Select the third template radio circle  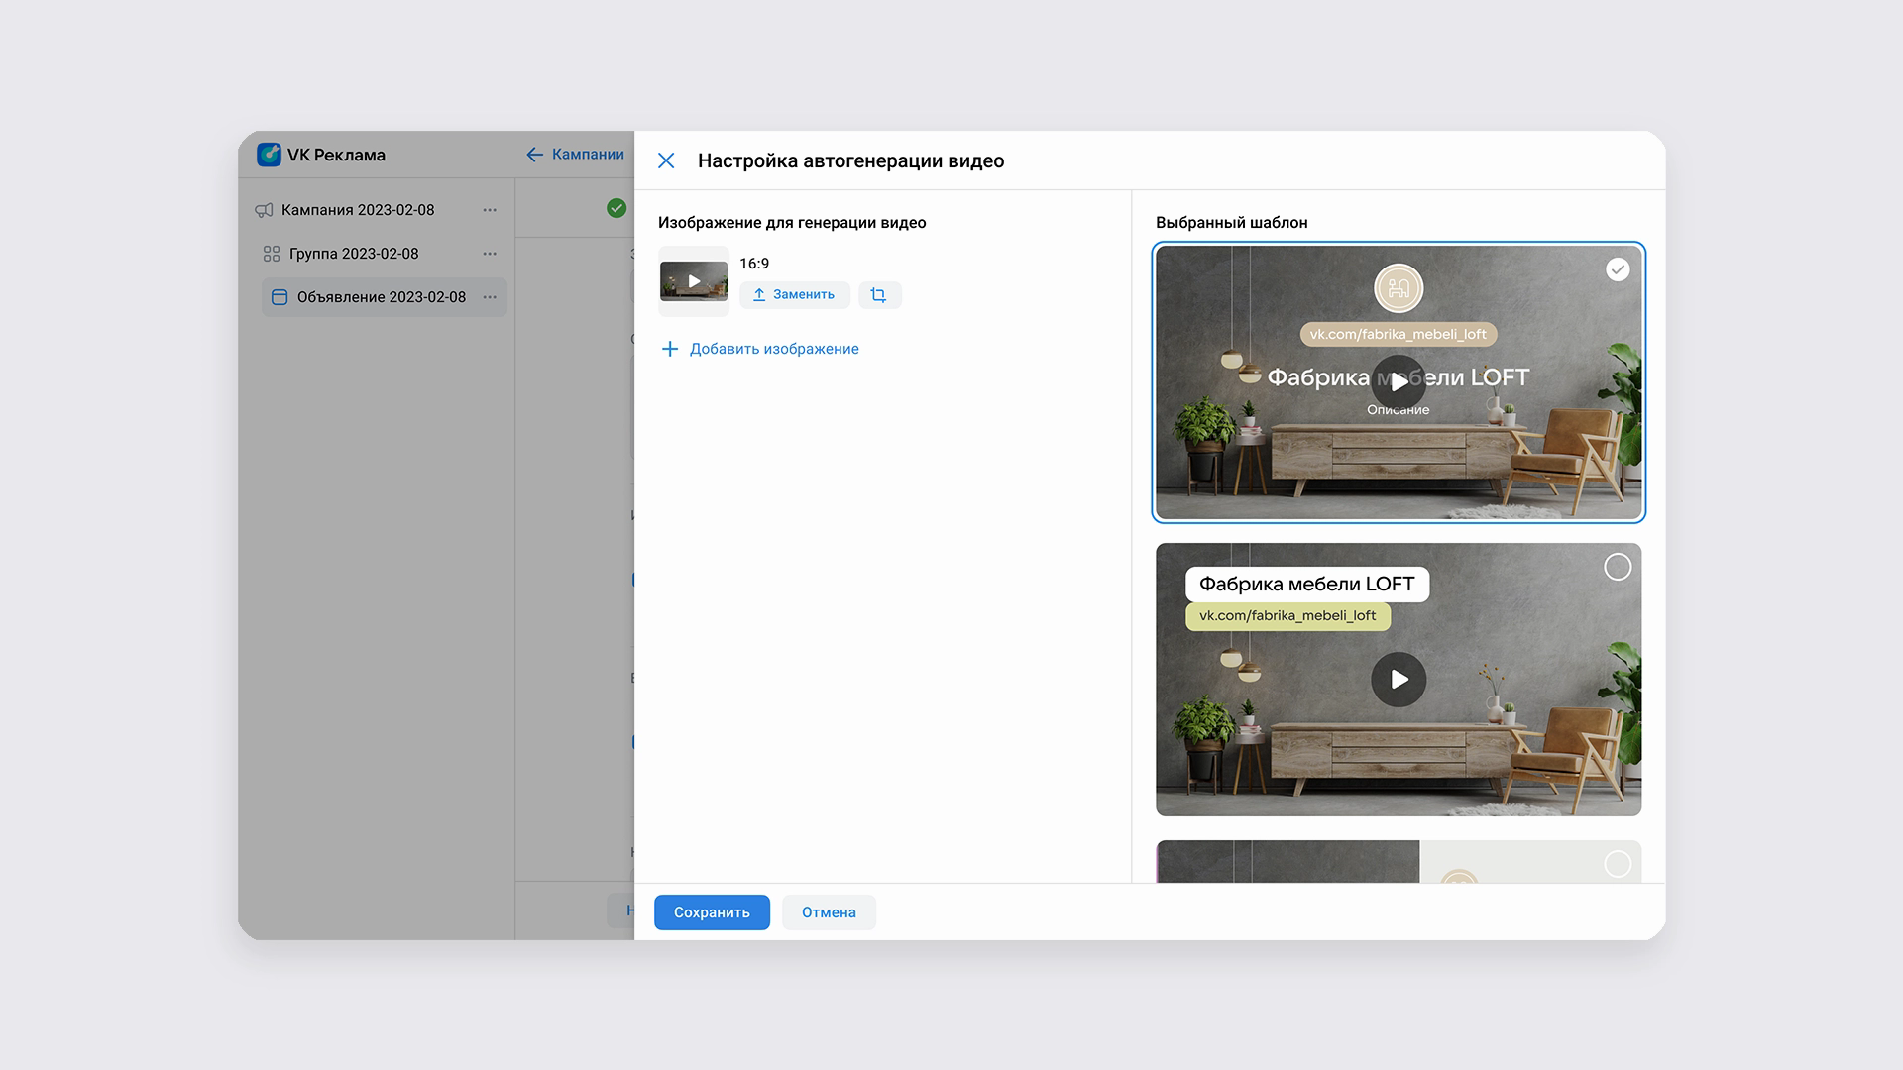1618,864
